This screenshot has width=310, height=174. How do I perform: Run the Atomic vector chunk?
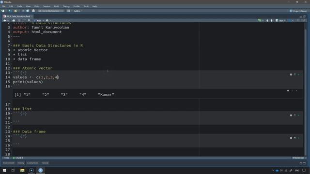pos(299,74)
